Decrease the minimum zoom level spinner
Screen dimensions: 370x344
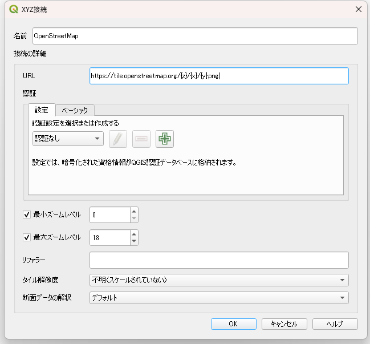click(x=134, y=218)
